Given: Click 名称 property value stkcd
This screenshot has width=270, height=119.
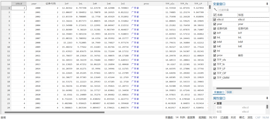Looking at the screenshot, I should pos(253,108).
